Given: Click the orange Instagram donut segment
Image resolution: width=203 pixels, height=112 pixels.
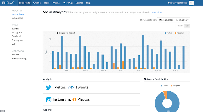Looking at the screenshot, I should (x=165, y=95).
